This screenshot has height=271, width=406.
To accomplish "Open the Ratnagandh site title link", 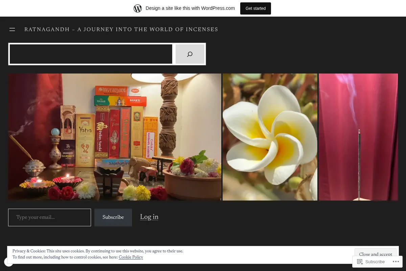I will 121,29.
